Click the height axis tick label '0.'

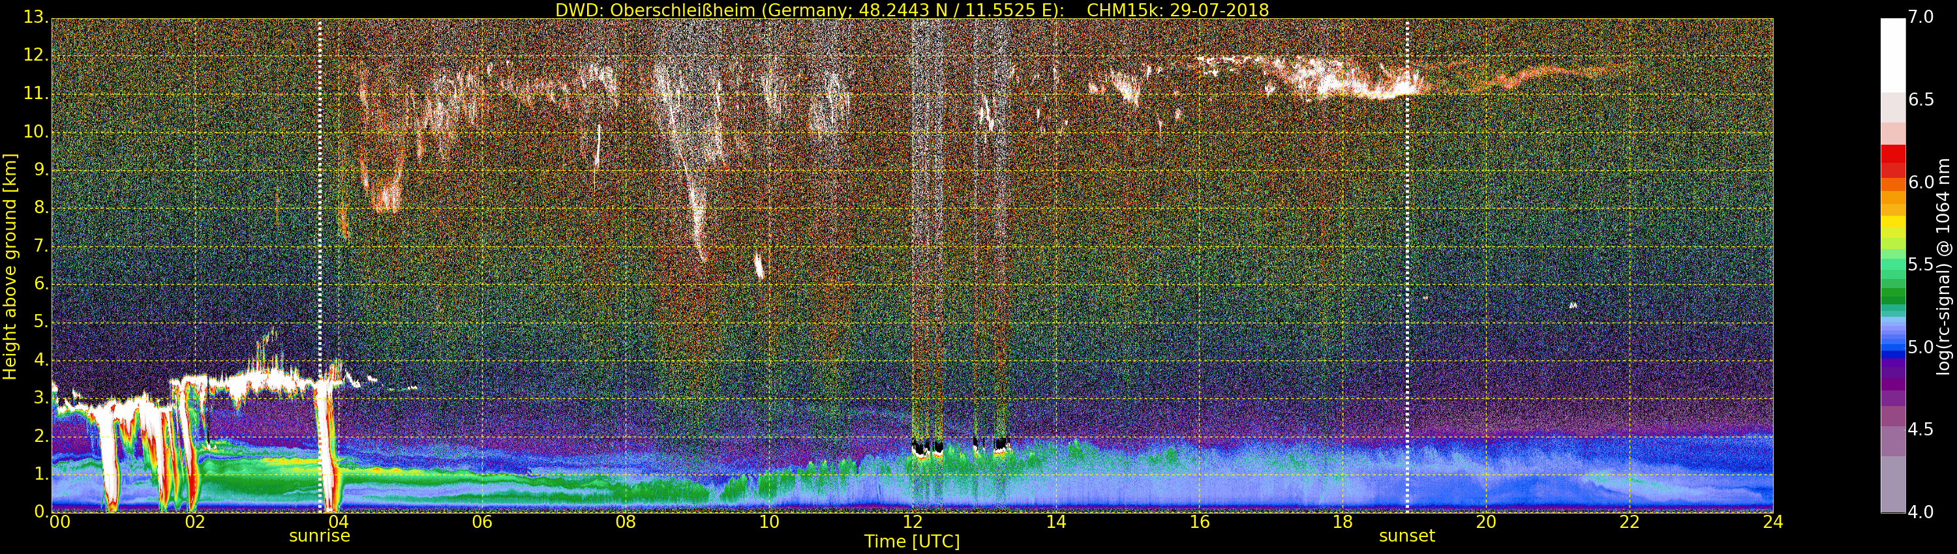point(41,512)
